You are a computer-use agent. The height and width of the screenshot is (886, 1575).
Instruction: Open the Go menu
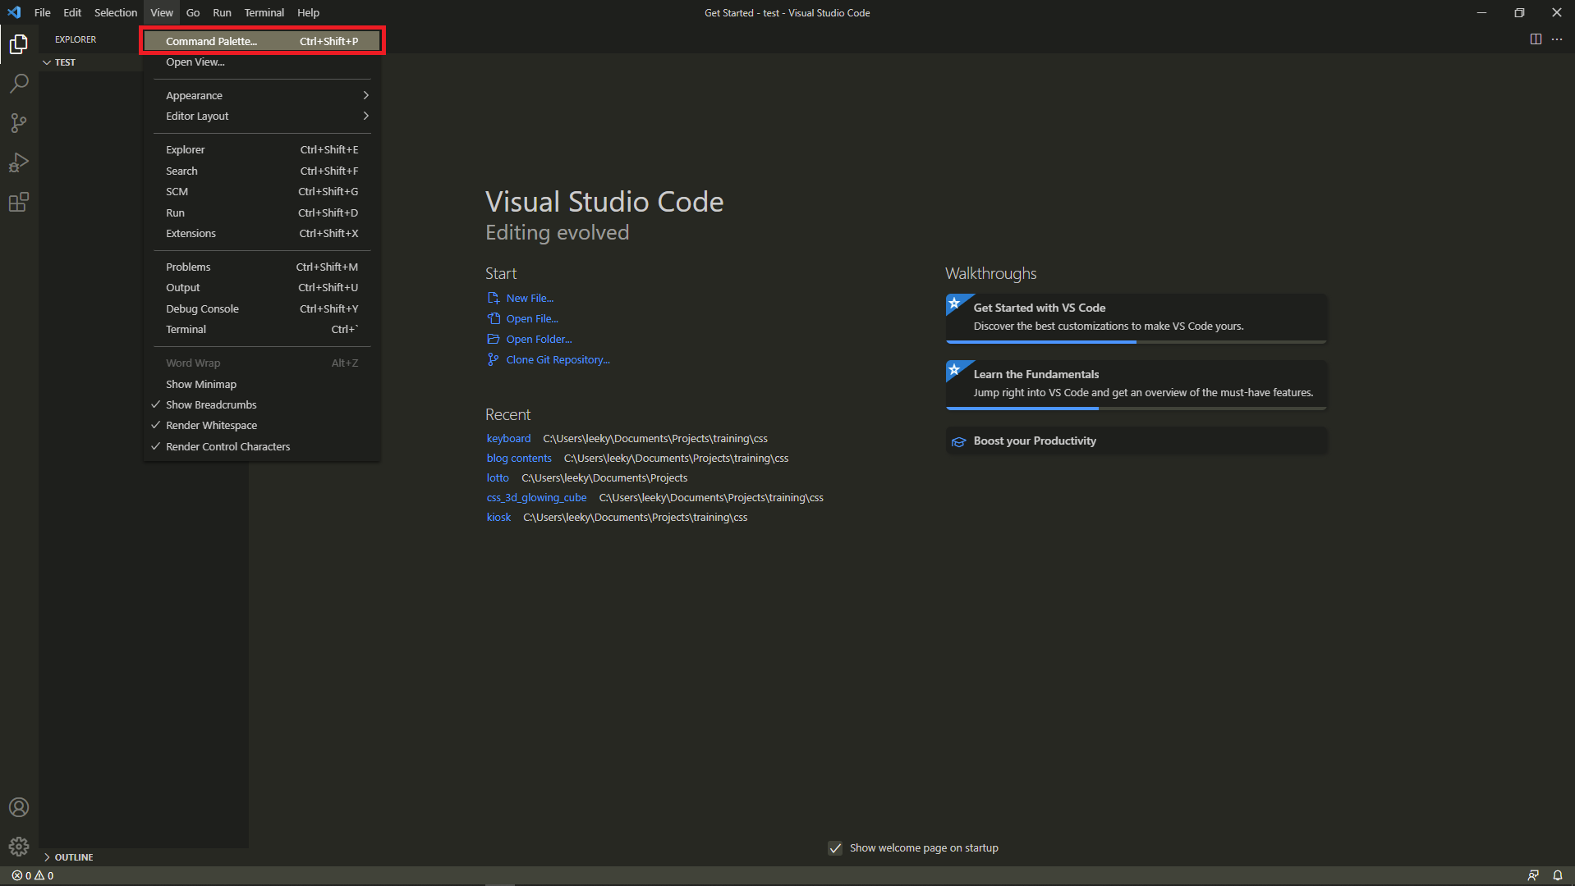(x=193, y=12)
